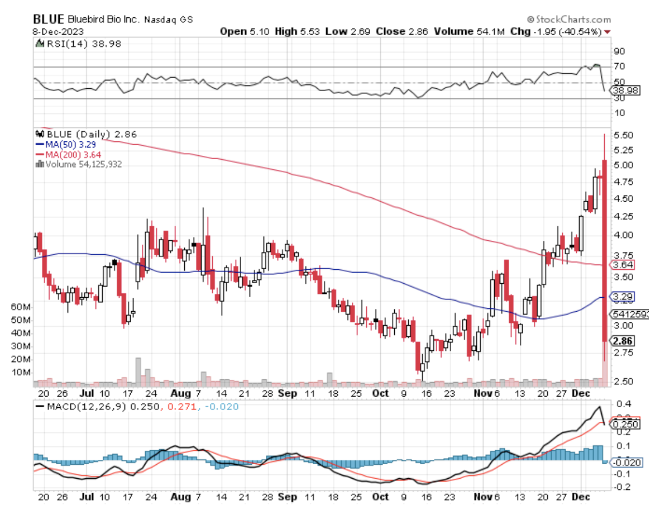Click the -0.020 MACD histogram value tag
Viewport: 660px width, 524px height.
tap(626, 462)
